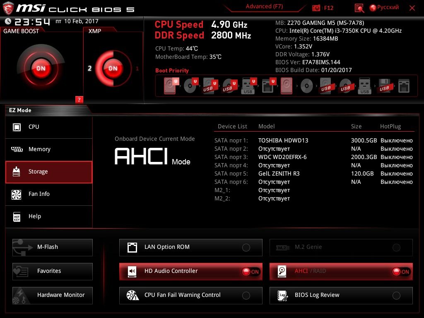This screenshot has width=424, height=318.
Task: Select the legacy network boot icon at end
Action: click(404, 86)
